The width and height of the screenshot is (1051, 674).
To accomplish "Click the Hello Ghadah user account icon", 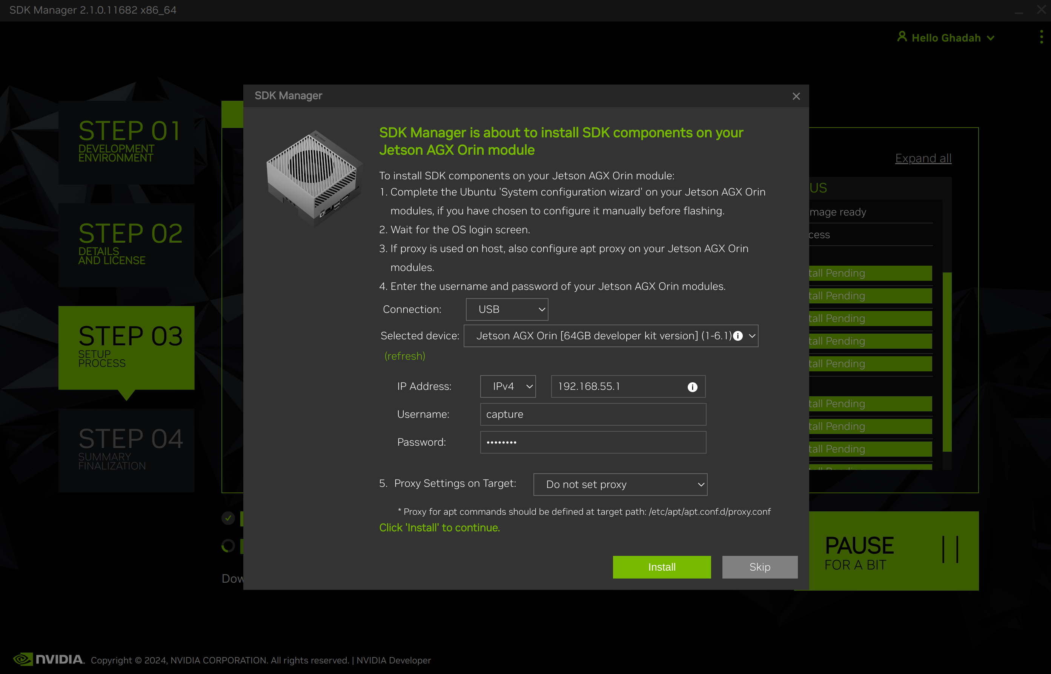I will pyautogui.click(x=902, y=37).
